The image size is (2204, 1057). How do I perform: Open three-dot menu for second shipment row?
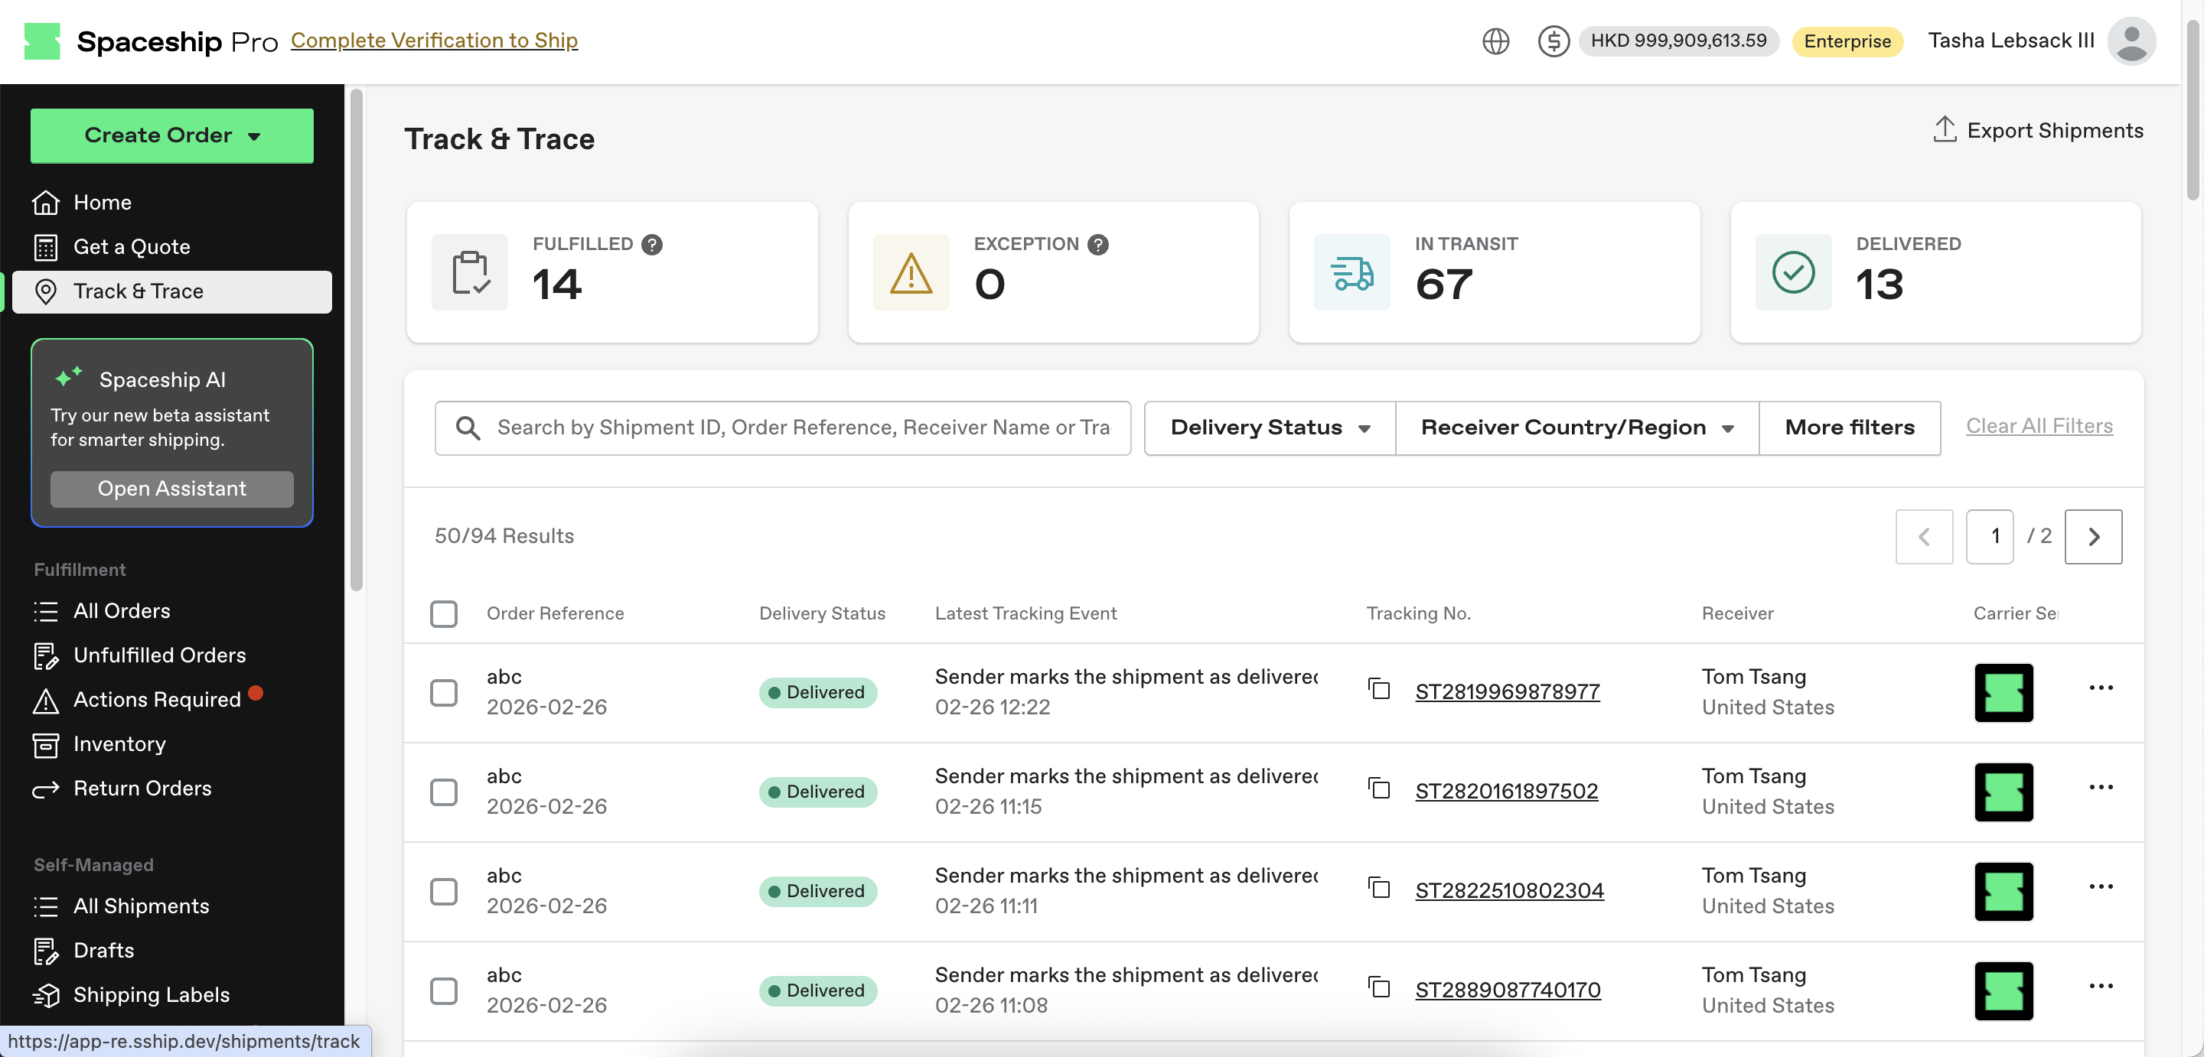click(x=2101, y=788)
